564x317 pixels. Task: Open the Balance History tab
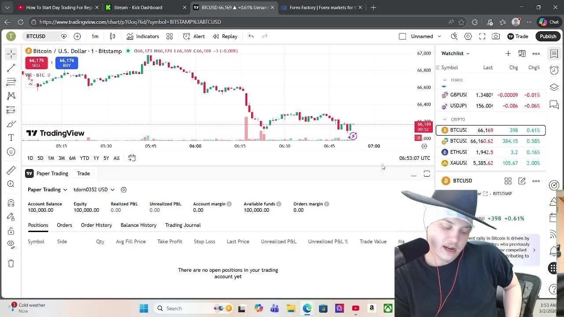[x=138, y=225]
